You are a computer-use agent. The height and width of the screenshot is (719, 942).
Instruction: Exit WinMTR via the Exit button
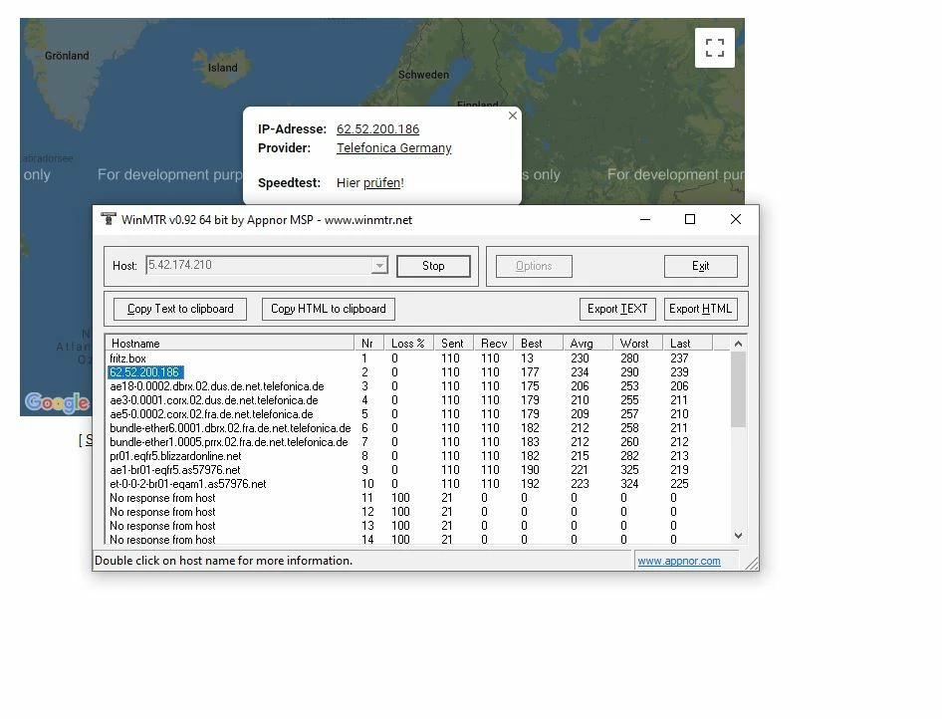tap(700, 266)
